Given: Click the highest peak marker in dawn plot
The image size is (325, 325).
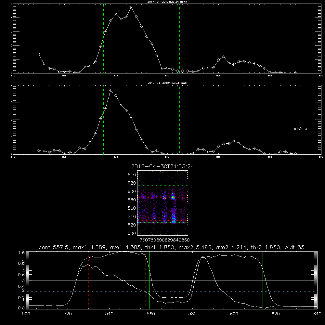Looking at the screenshot, I should (131, 7).
